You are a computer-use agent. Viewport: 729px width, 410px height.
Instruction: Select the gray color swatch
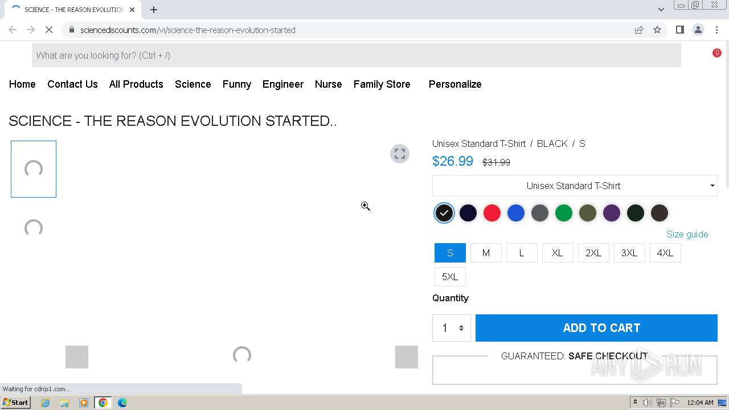point(540,213)
